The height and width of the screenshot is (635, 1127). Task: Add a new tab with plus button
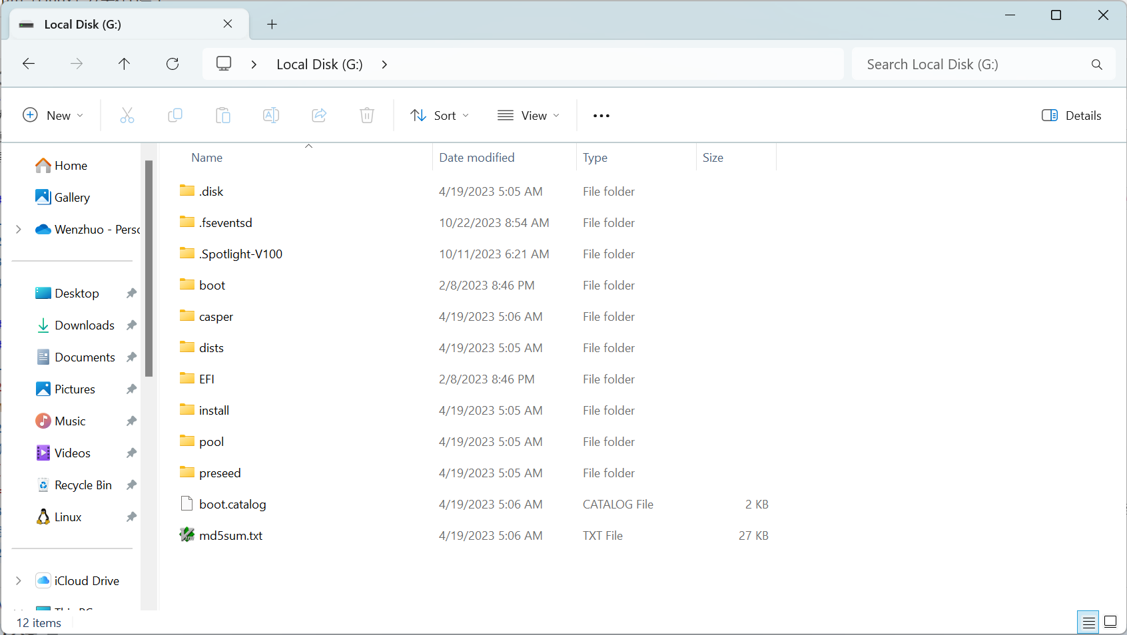(272, 25)
